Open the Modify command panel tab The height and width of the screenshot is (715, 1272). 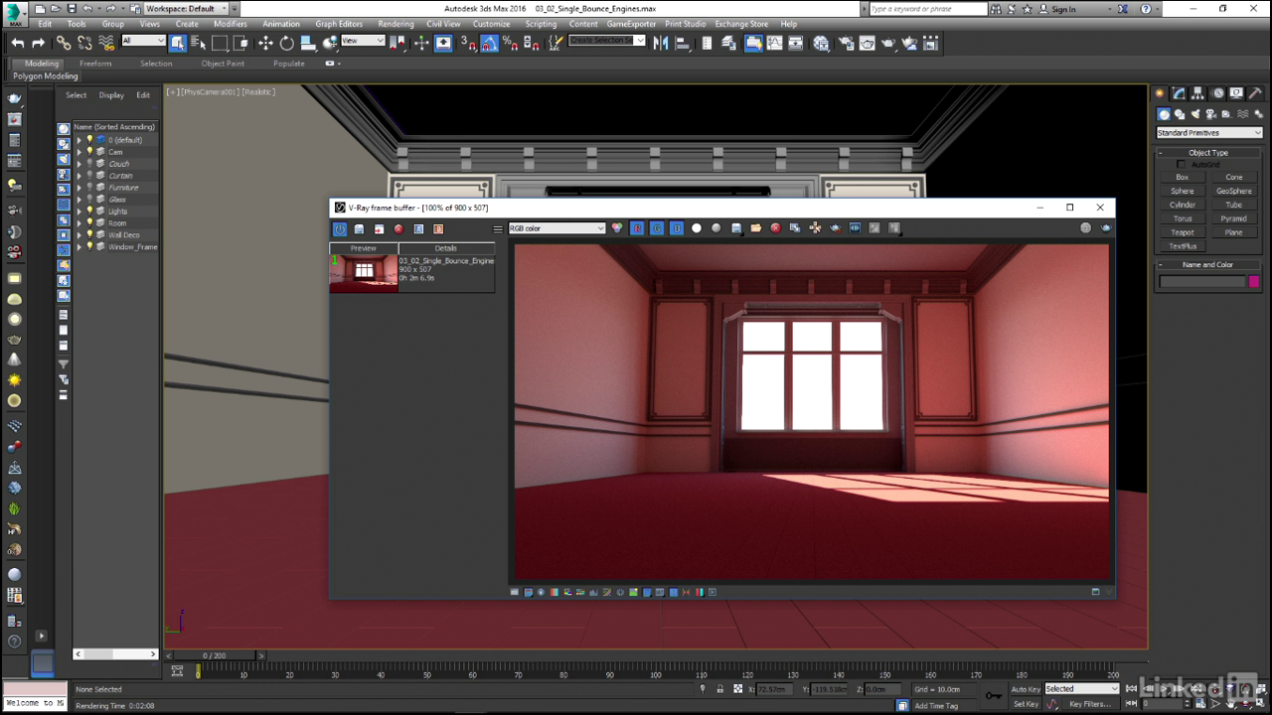tap(1179, 93)
